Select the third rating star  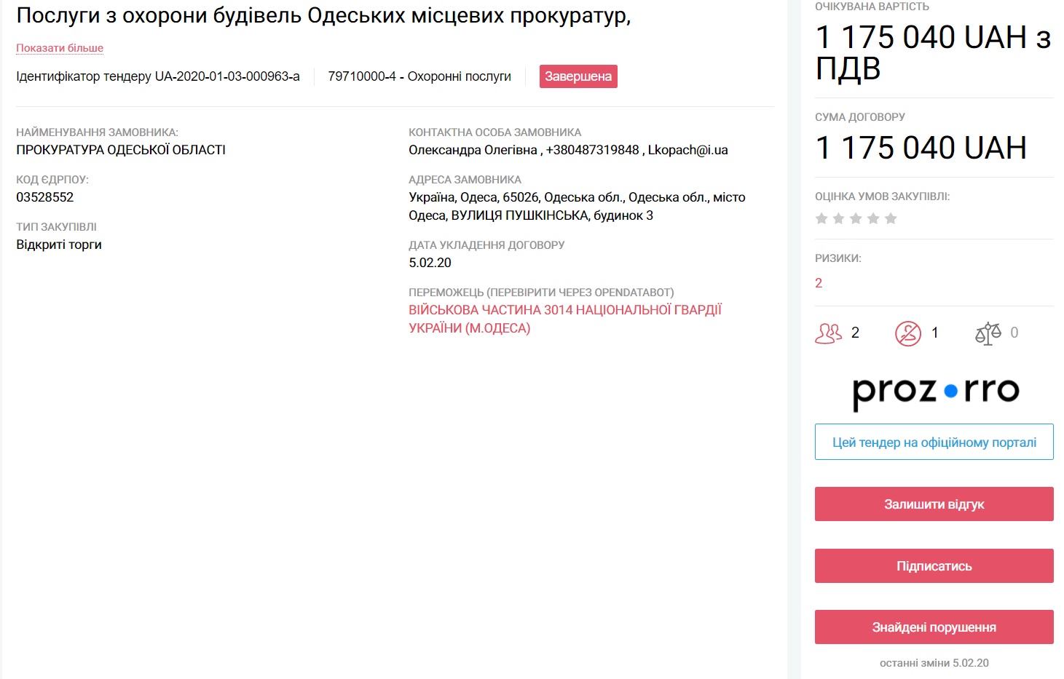coord(856,218)
